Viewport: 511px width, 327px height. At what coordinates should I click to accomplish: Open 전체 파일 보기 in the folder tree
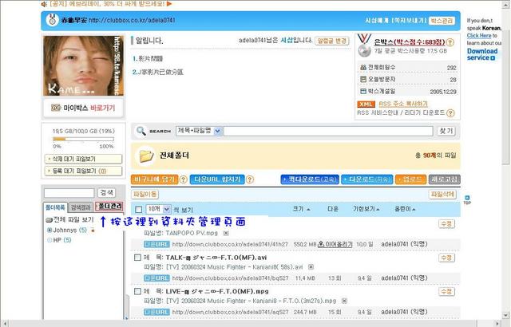tap(73, 220)
